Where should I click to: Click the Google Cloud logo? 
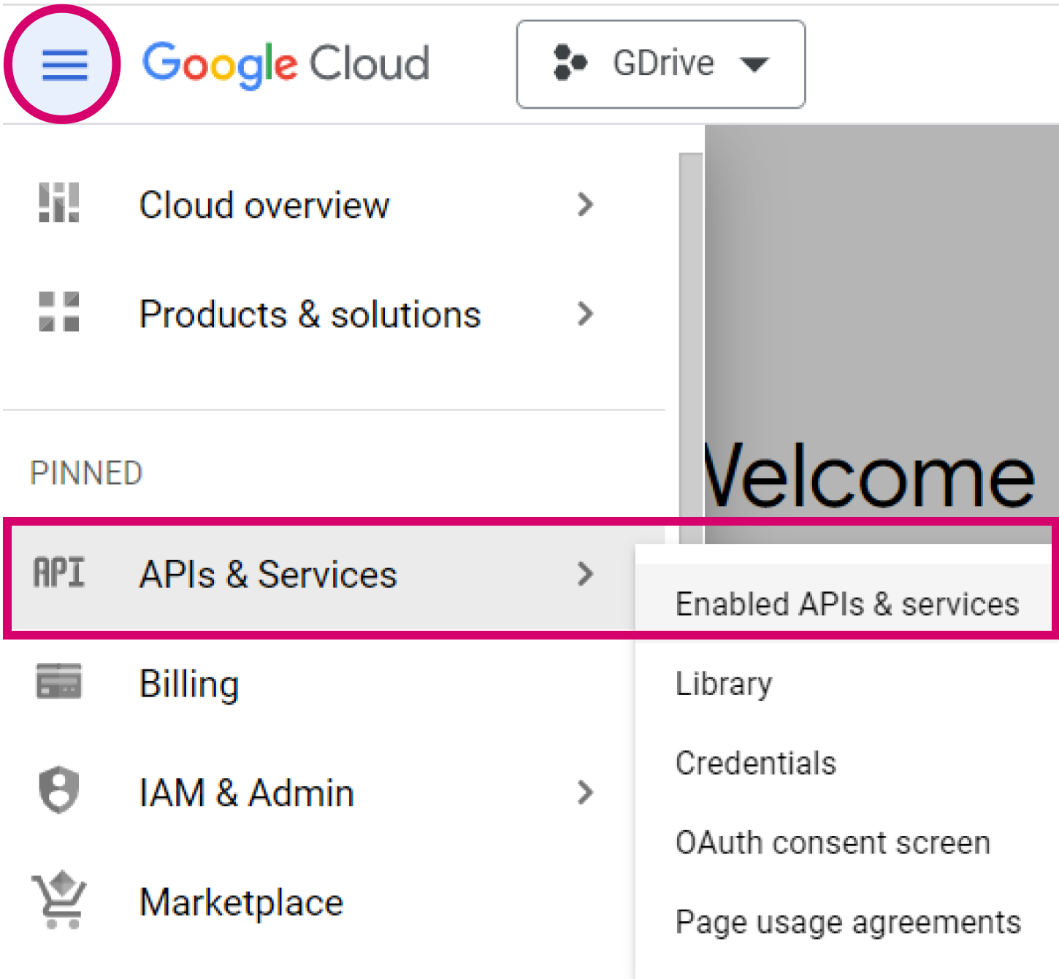click(x=286, y=64)
